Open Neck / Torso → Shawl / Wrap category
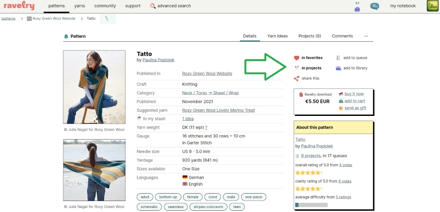The width and height of the screenshot is (440, 212). 210,93
